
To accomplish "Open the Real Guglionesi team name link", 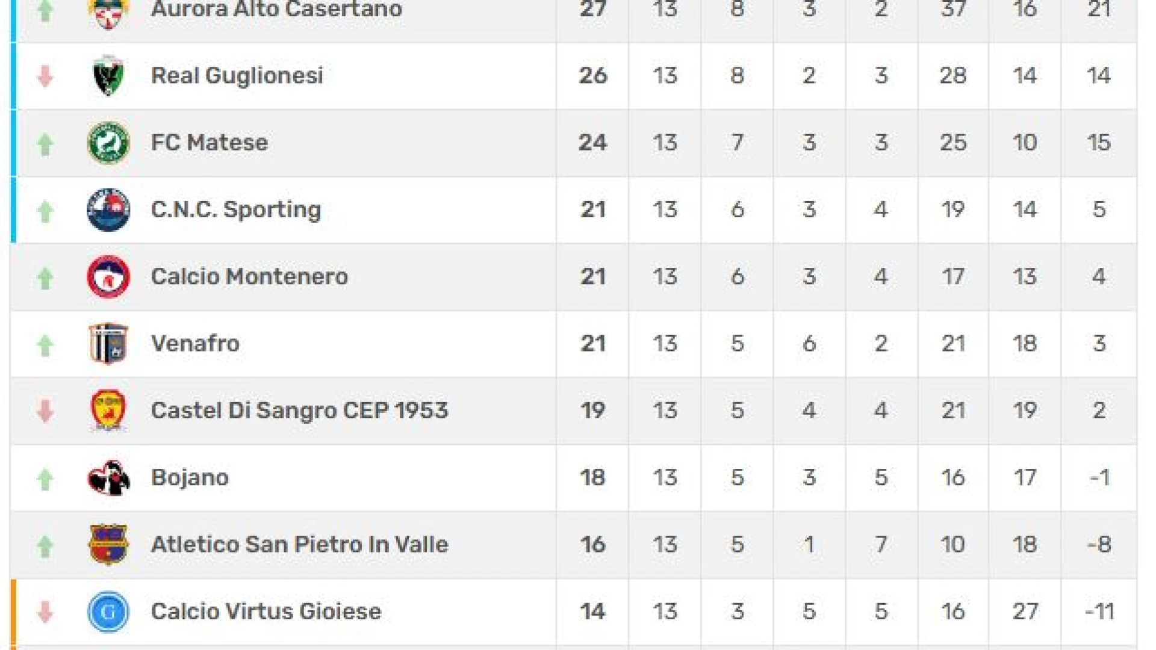I will (237, 76).
